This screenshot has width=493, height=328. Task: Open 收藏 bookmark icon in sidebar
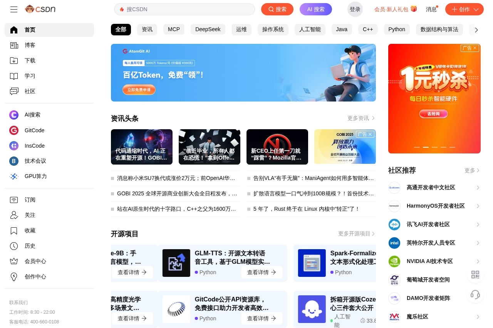[x=14, y=230]
